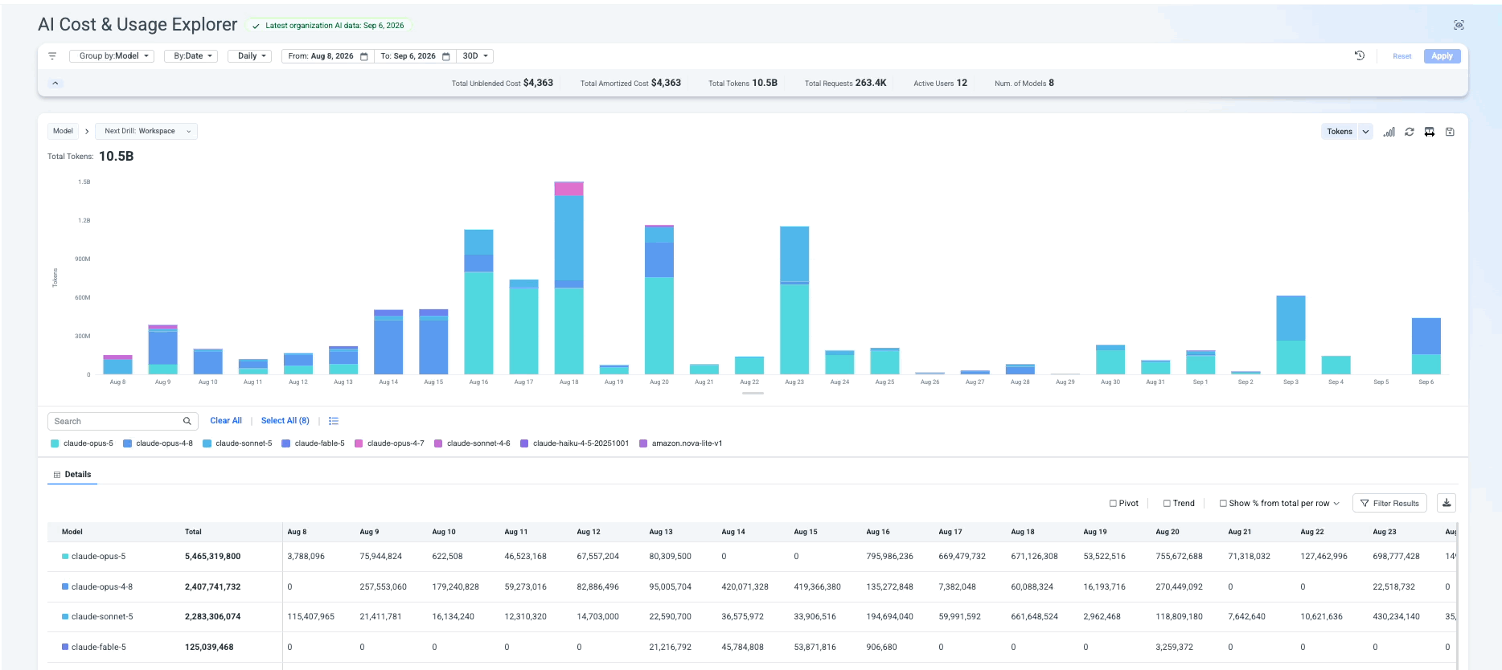Click the Filter Results button

1389,503
